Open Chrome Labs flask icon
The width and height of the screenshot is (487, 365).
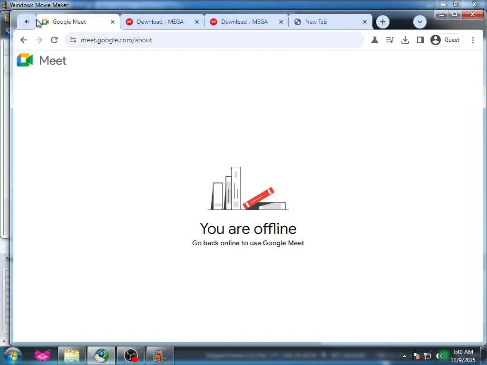pos(375,40)
